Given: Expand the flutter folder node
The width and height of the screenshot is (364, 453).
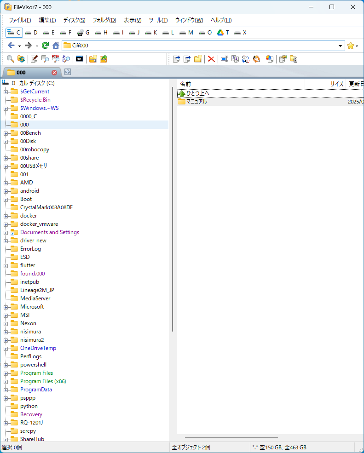Looking at the screenshot, I should 6,266.
